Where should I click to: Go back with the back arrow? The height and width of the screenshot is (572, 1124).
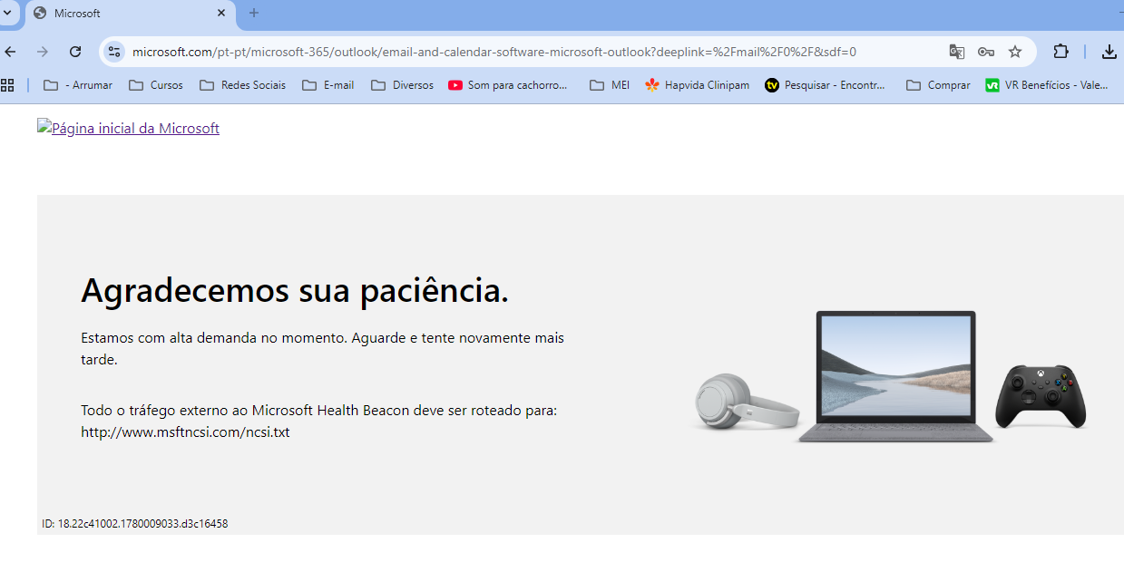pyautogui.click(x=11, y=52)
